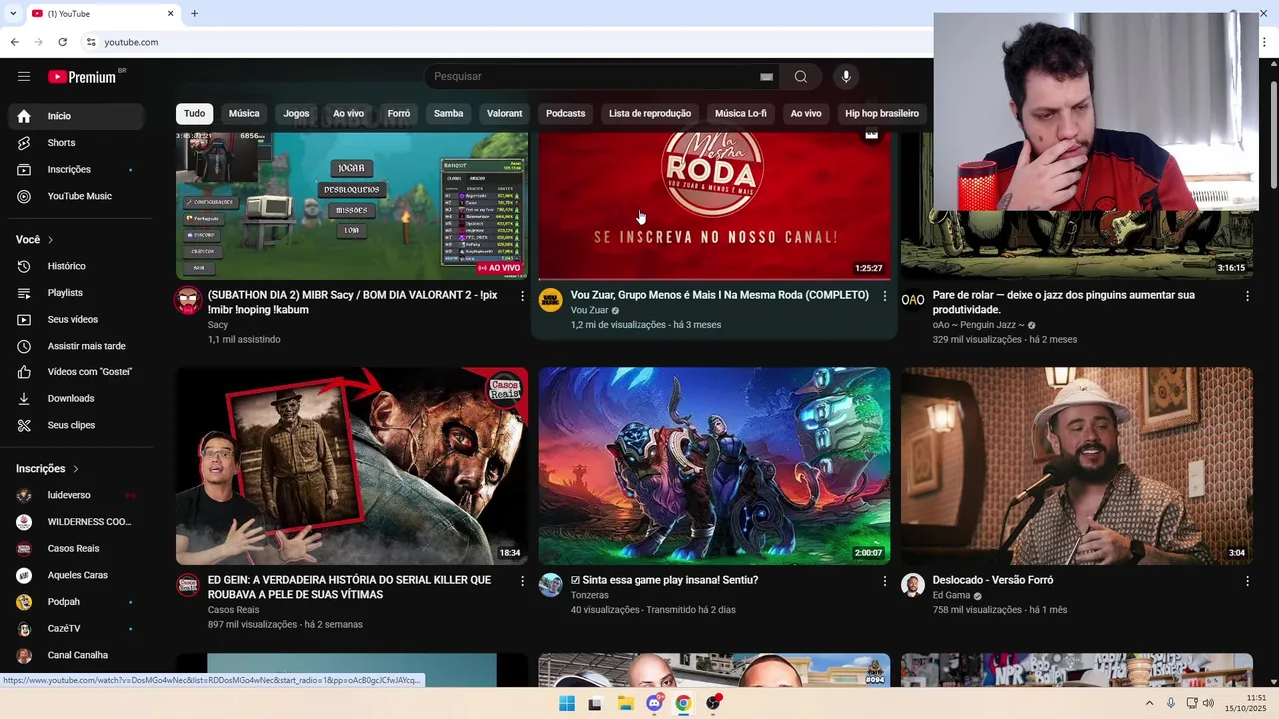Open the Pare de rolar video title

point(1064,303)
